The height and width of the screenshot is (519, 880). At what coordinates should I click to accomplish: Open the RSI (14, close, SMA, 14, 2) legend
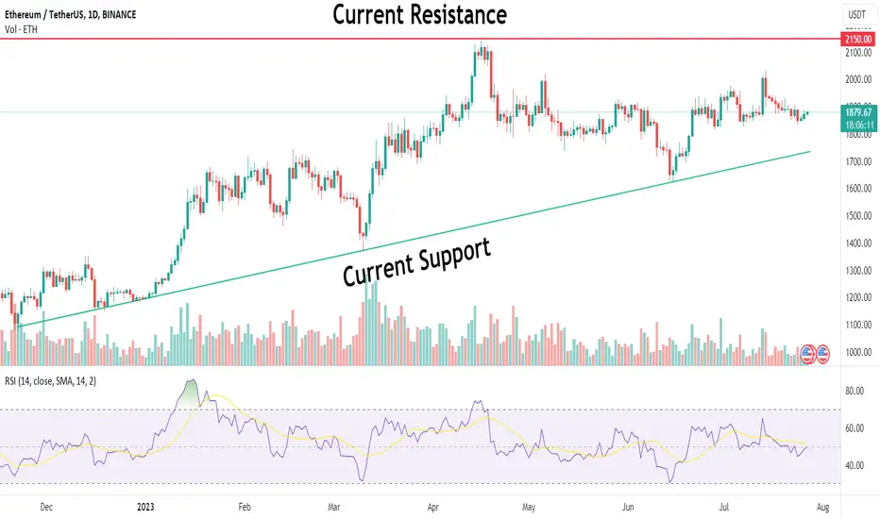click(50, 381)
